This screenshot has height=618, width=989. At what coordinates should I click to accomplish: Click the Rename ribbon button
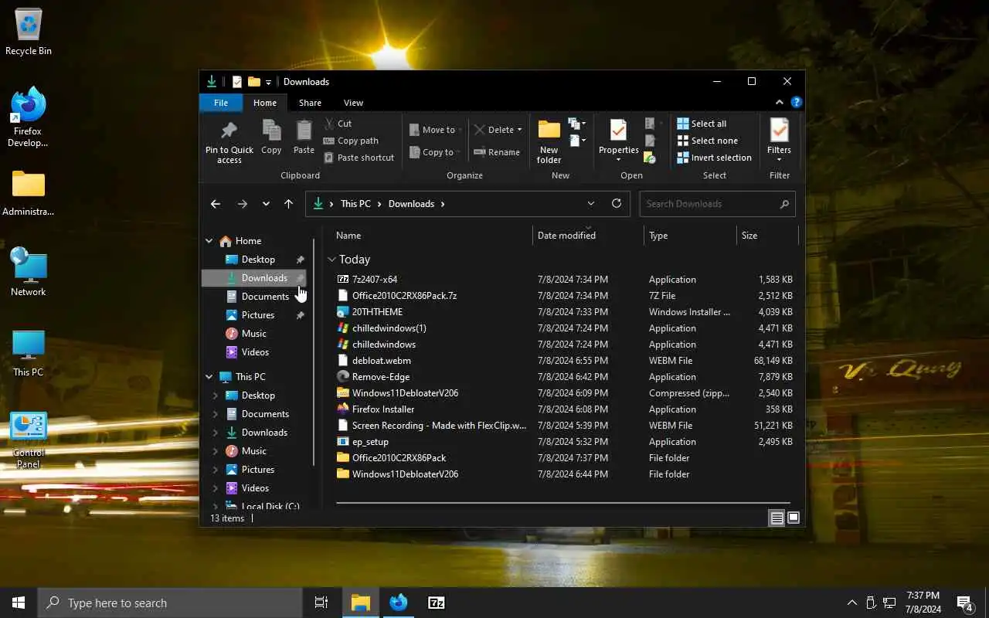click(497, 152)
